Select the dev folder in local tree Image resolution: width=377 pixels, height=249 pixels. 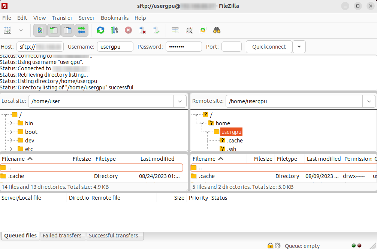30,140
